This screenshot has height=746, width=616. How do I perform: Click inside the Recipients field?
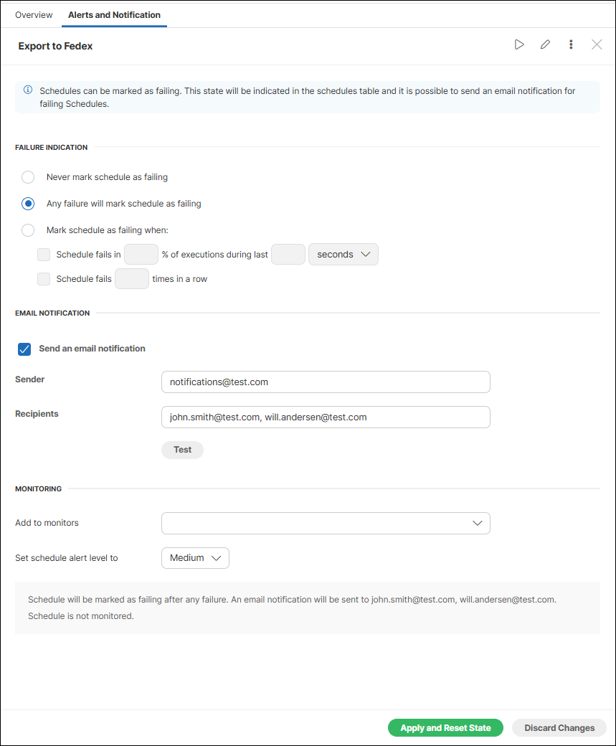325,417
